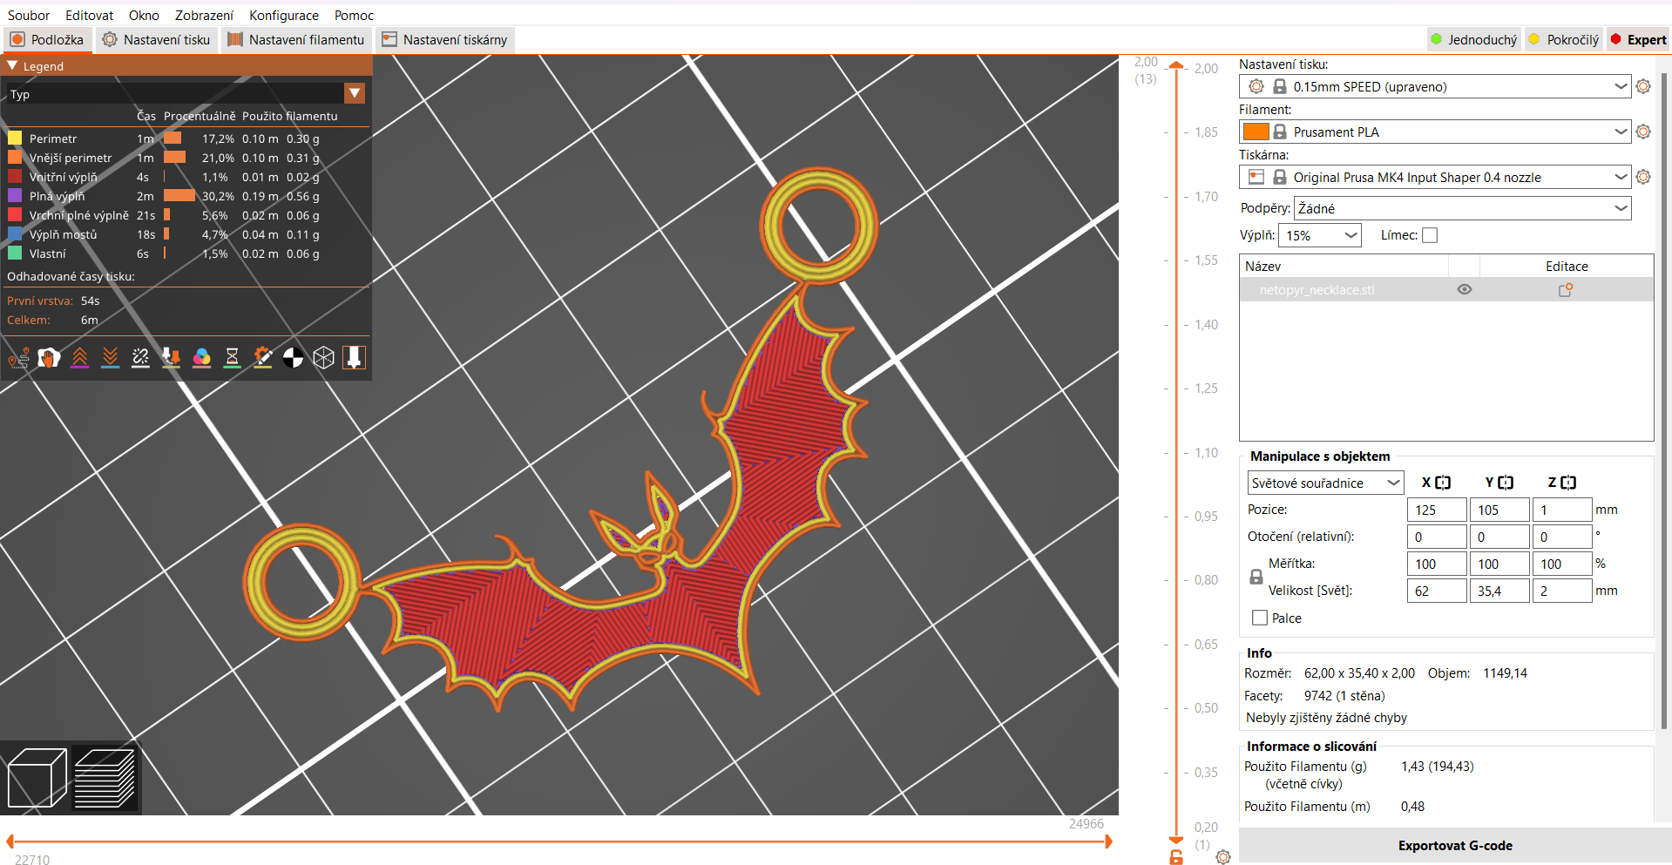
Task: Toggle tool marker nozzle icon
Action: [x=354, y=358]
